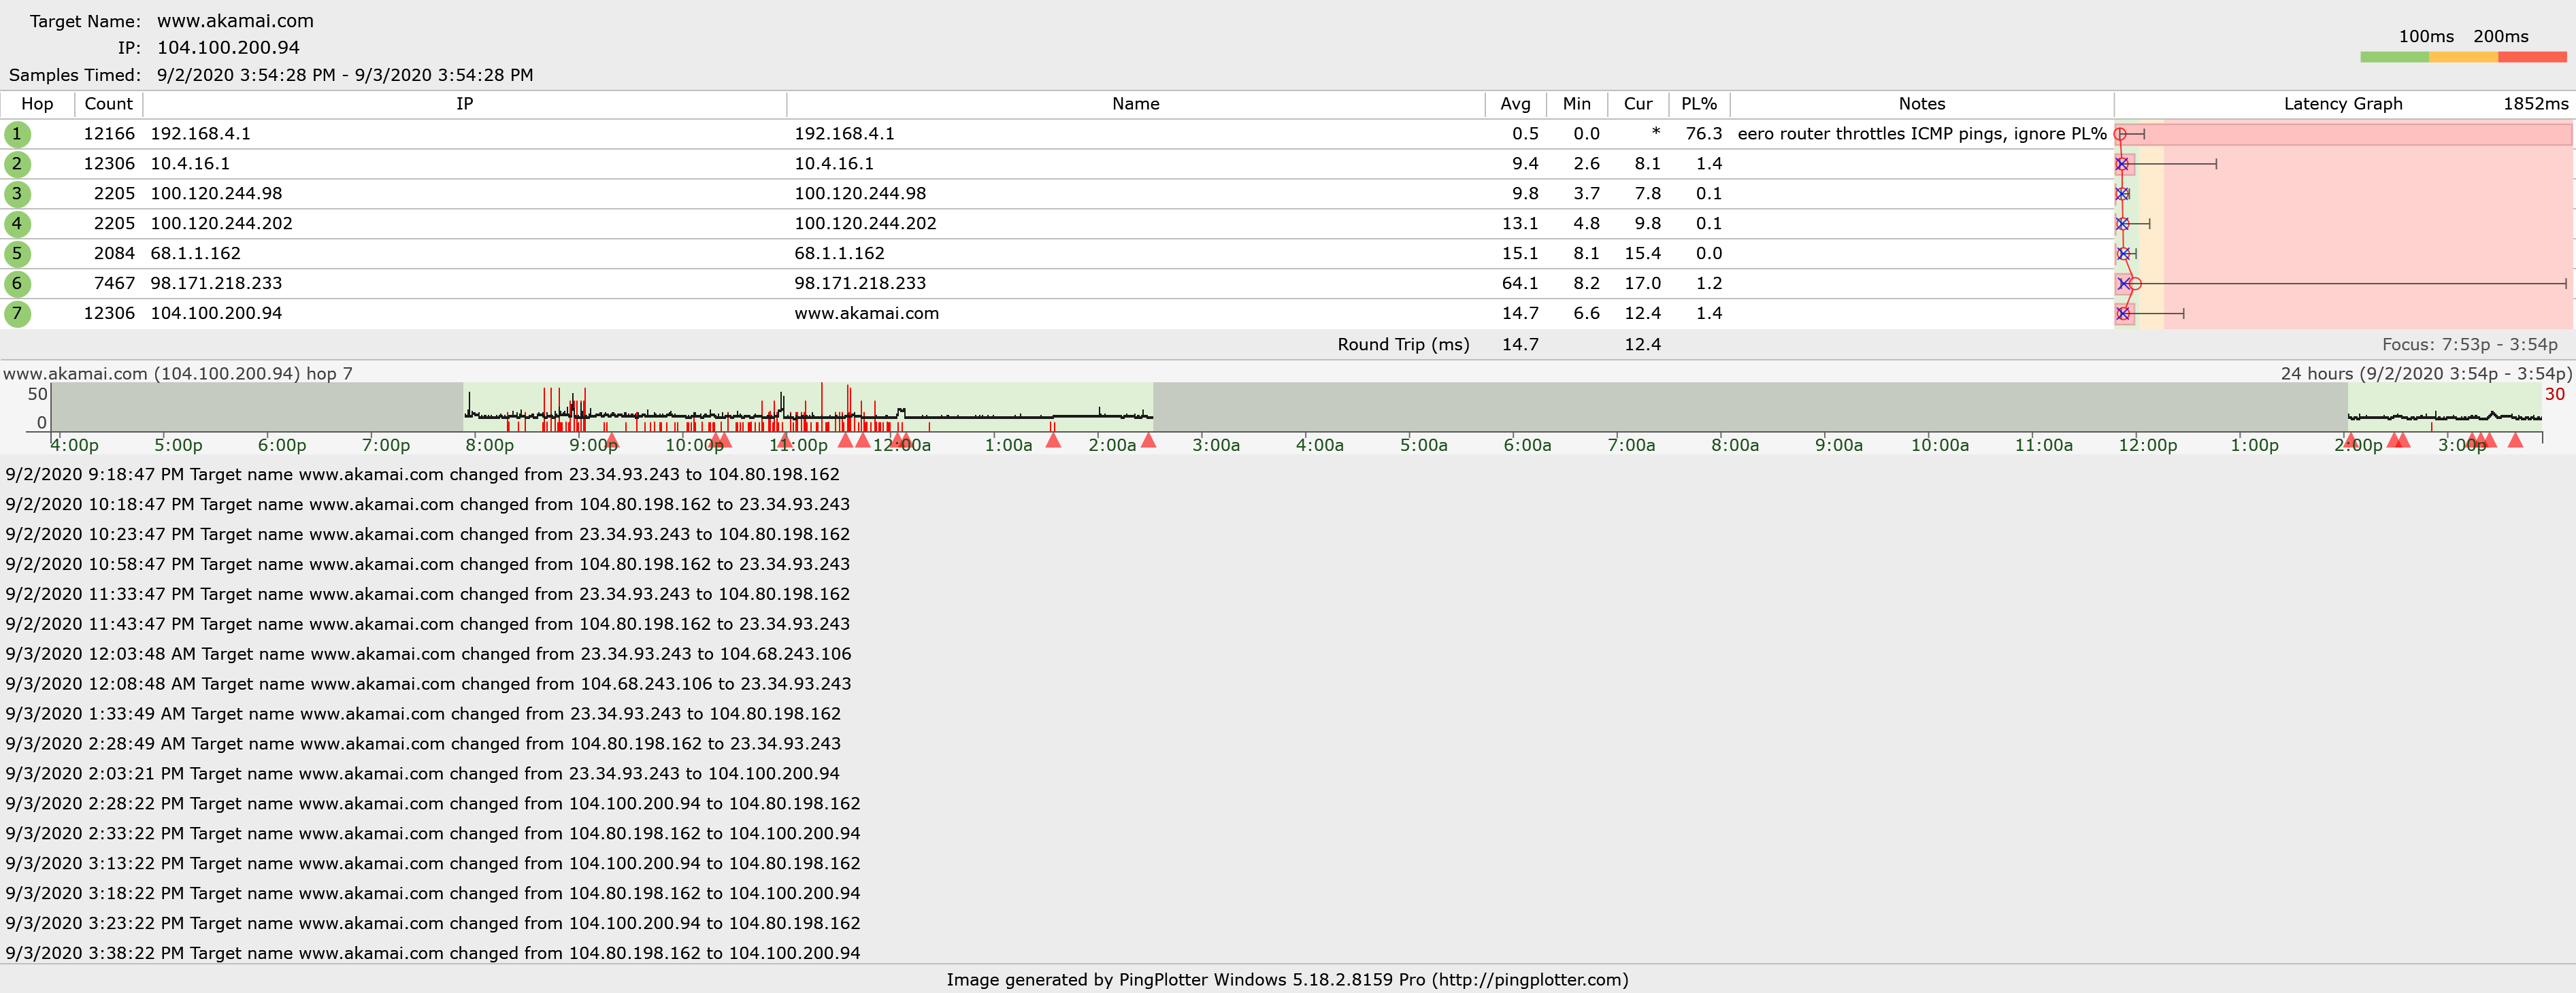Viewport: 2576px width, 993px height.
Task: Click the PL% column header
Action: click(x=1699, y=104)
